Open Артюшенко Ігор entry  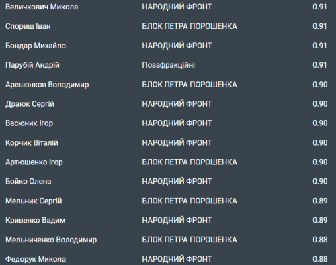pyautogui.click(x=34, y=162)
